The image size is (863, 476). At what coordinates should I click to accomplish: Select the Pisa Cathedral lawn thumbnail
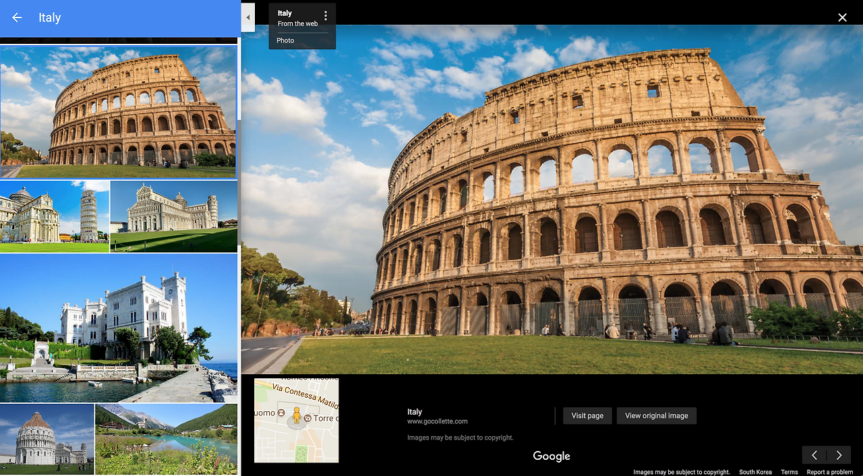pyautogui.click(x=174, y=216)
